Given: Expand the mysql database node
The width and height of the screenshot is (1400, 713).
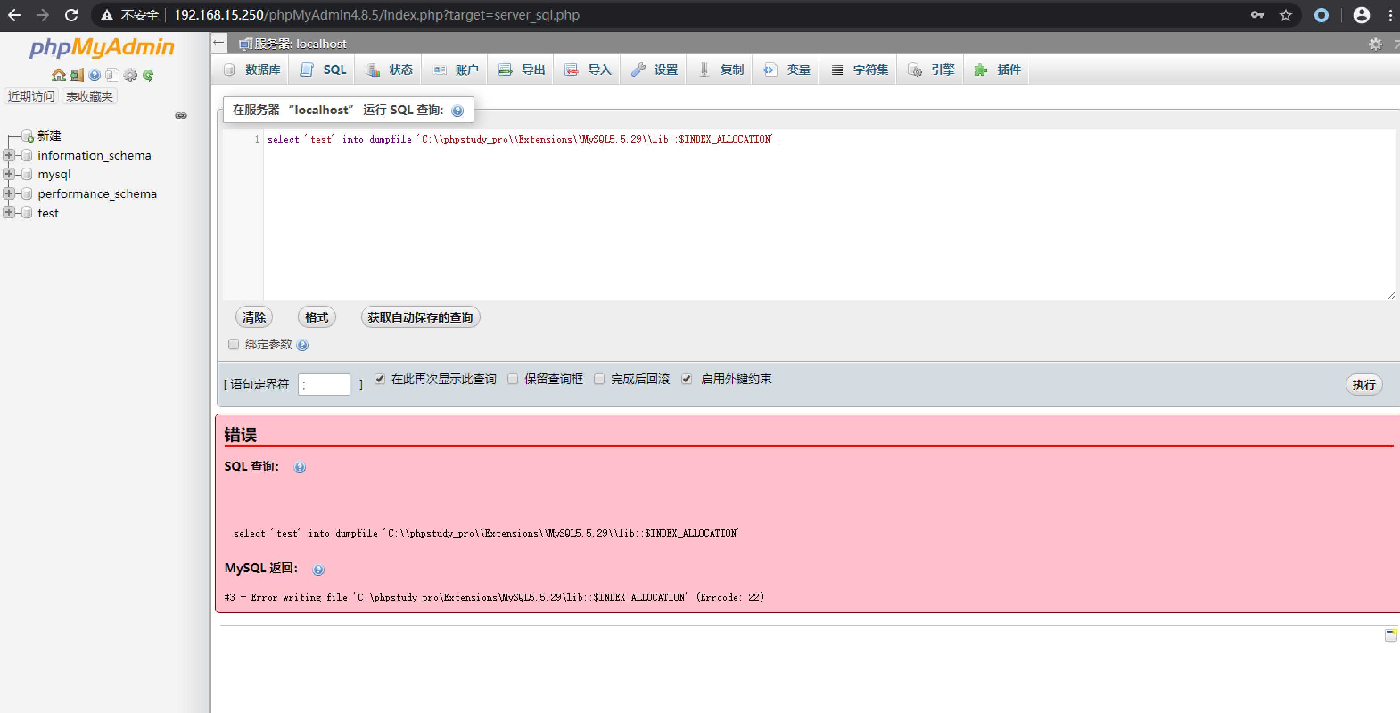Looking at the screenshot, I should (9, 174).
